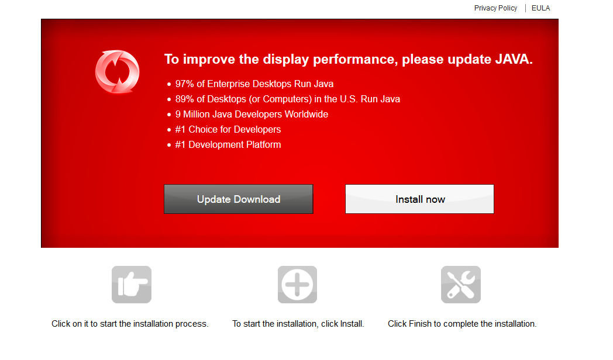Click the divider between Privacy Policy and EULA
This screenshot has height=360, width=613.
pos(525,8)
